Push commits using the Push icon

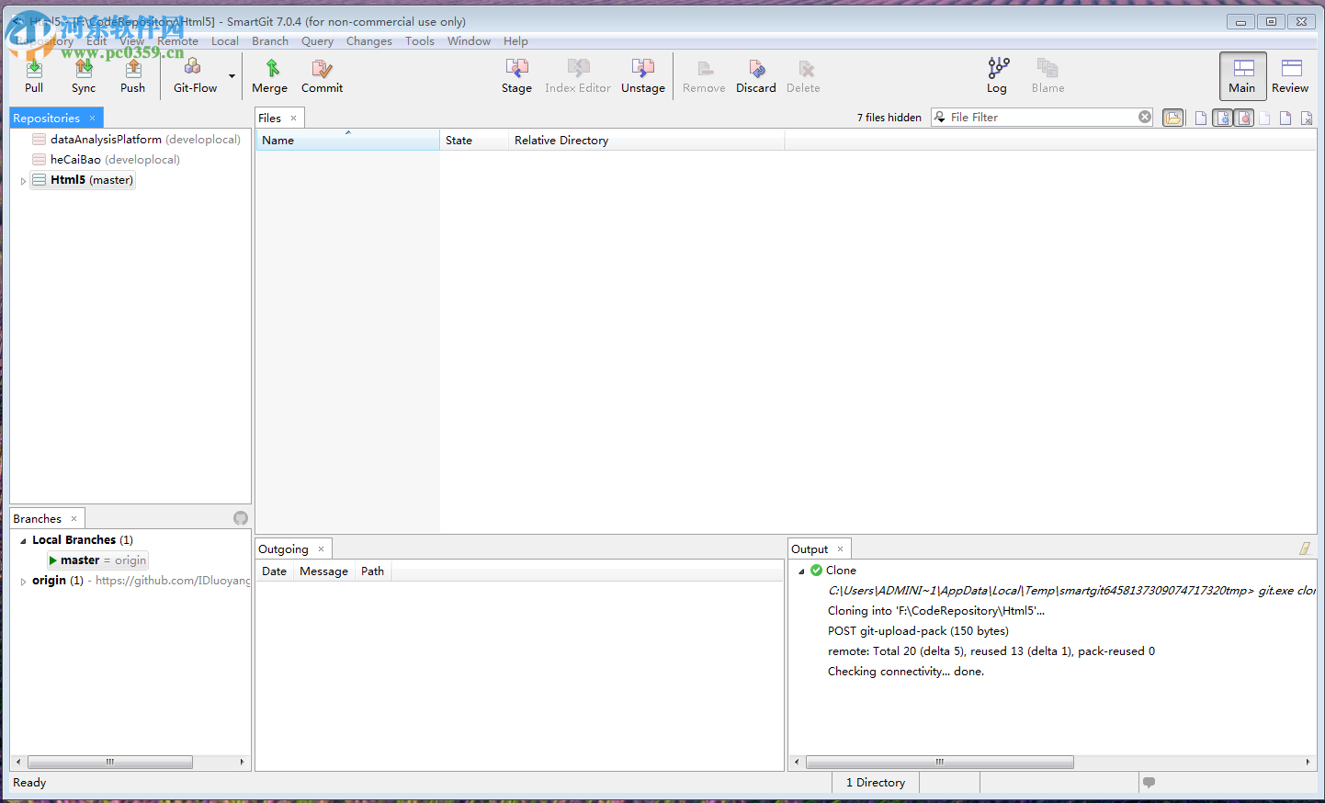tap(132, 75)
